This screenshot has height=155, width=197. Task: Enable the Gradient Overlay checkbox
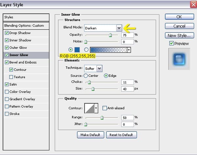7,99
